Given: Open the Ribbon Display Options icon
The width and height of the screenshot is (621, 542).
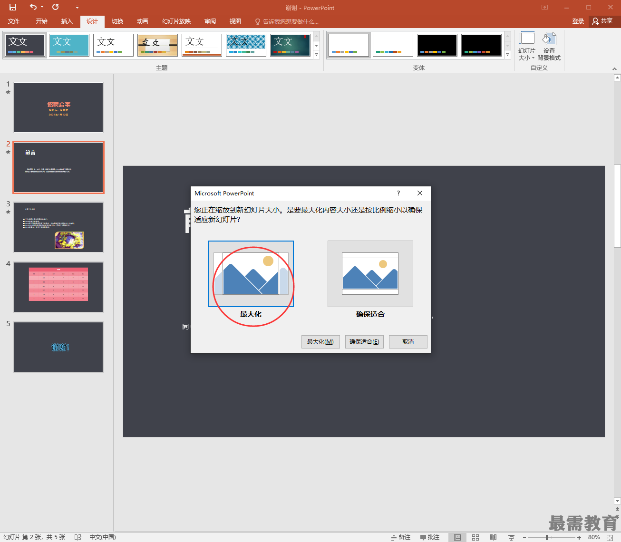Looking at the screenshot, I should coord(544,8).
